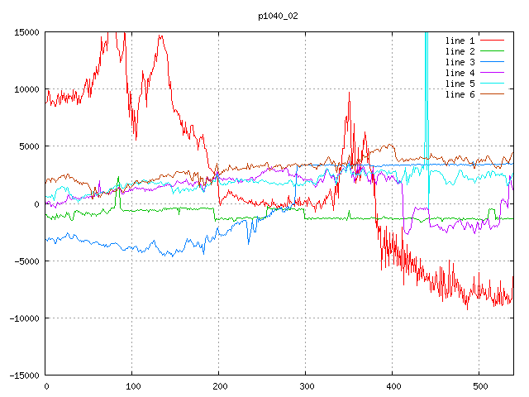Click the -15000 y-axis tick label

coord(22,375)
